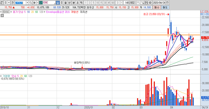Click the 최우선 quote label

point(90,7)
